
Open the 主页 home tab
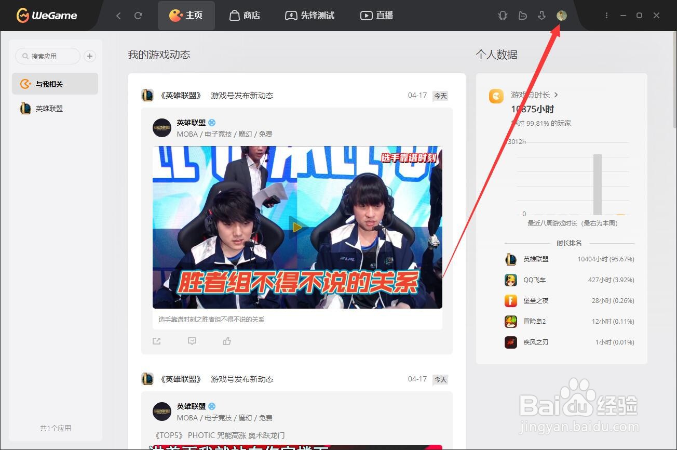point(186,16)
